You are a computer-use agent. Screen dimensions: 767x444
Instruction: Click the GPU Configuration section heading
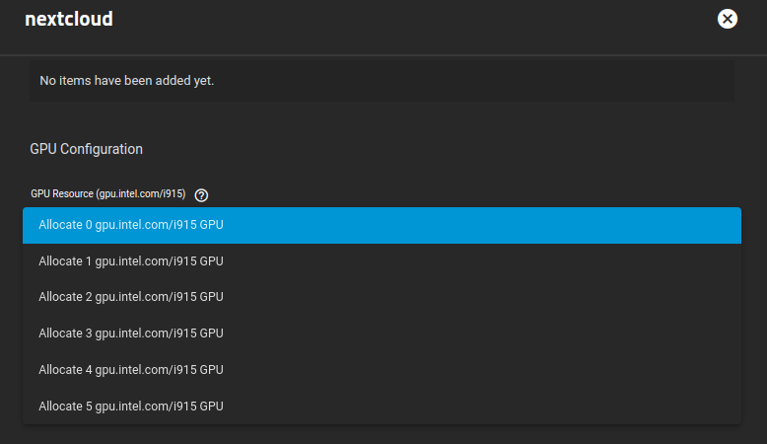[x=86, y=149]
